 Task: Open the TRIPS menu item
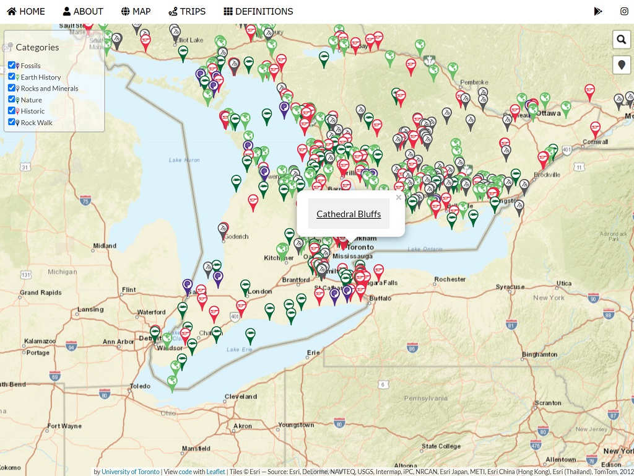(186, 11)
